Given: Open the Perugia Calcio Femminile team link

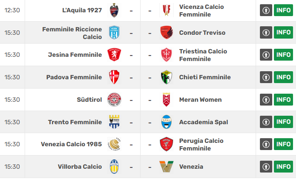Looking at the screenshot, I should pyautogui.click(x=201, y=145).
